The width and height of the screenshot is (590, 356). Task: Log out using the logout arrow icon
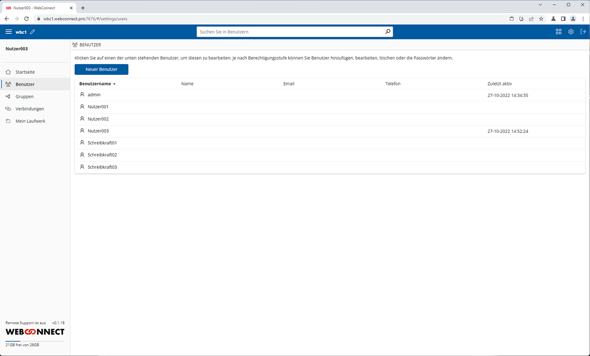583,31
